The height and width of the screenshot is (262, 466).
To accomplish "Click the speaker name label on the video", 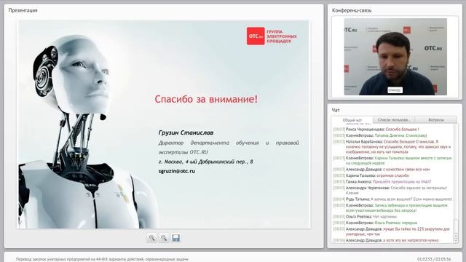I will [x=395, y=90].
